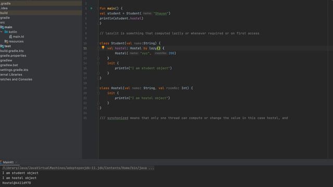The width and height of the screenshot is (333, 187).
Task: Click the fold end marker closing Student class on line 17
Action: 98,78
